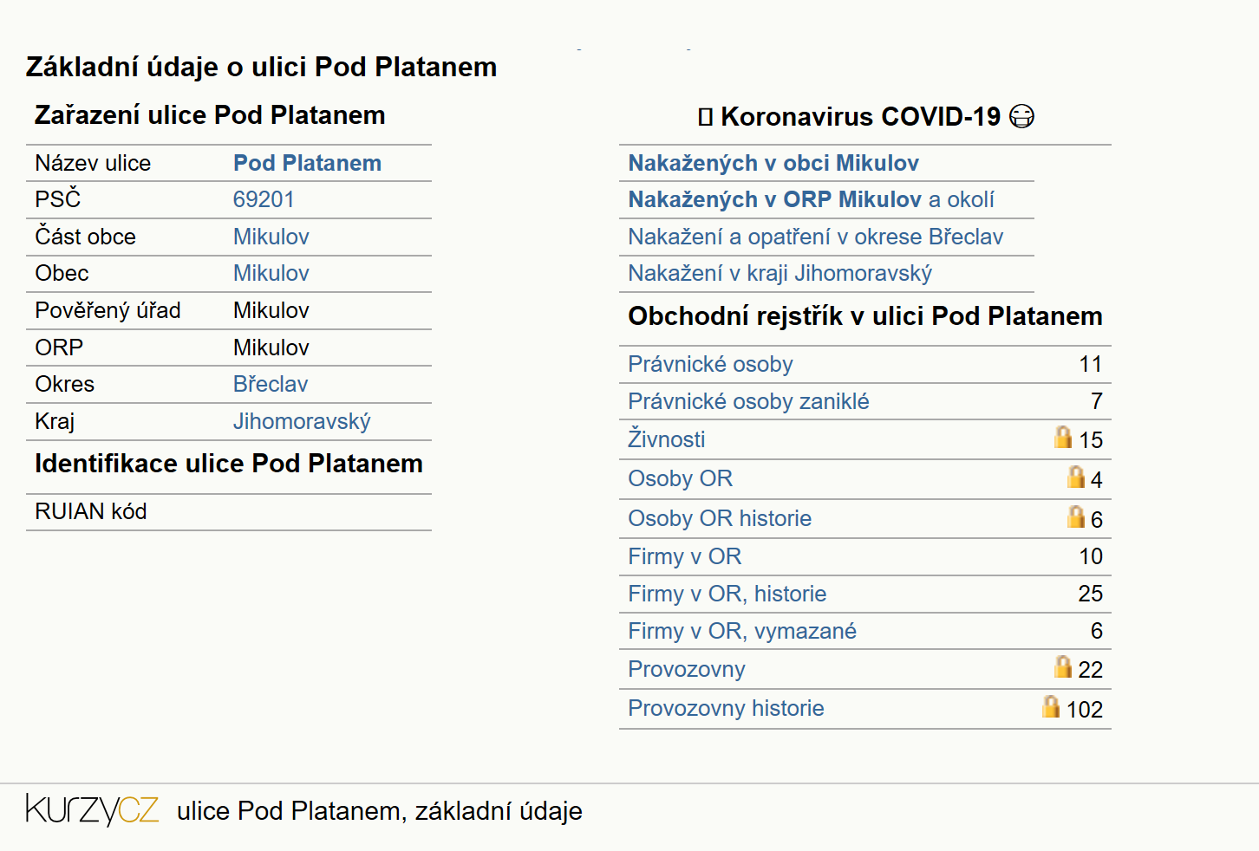
Task: Open Firmy v OR, vymazané link
Action: (x=742, y=631)
